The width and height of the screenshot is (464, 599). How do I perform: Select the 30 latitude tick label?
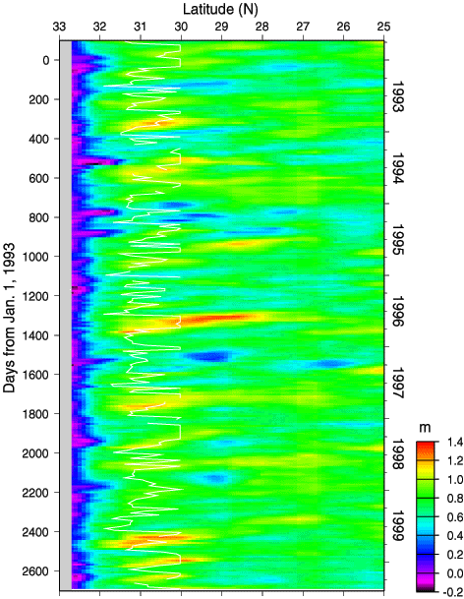click(x=181, y=27)
